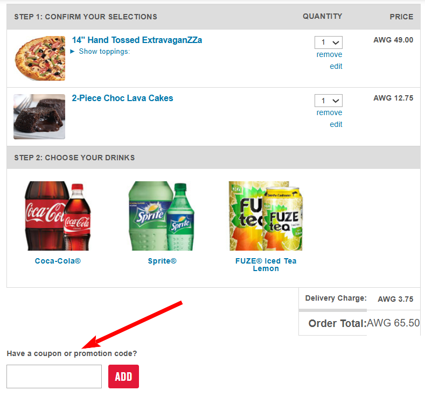Open quantity dropdown for ExtravaganZZa pizza
This screenshot has height=405, width=425.
(328, 42)
